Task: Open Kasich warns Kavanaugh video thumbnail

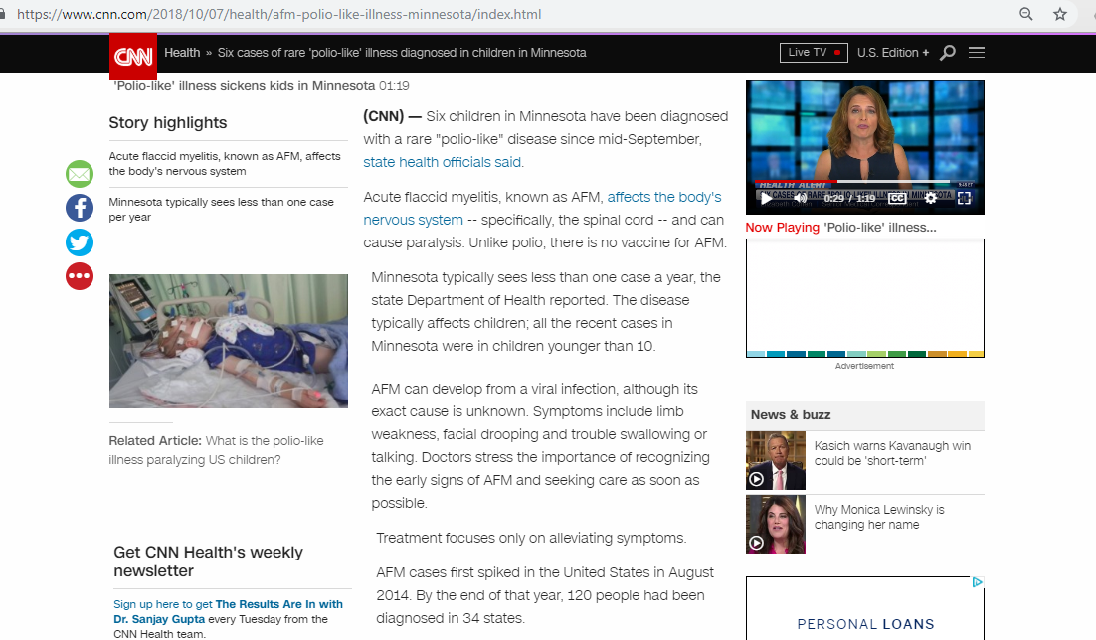Action: tap(776, 461)
